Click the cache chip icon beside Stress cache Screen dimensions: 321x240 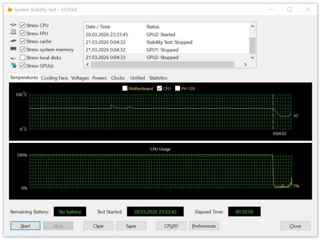click(x=13, y=41)
